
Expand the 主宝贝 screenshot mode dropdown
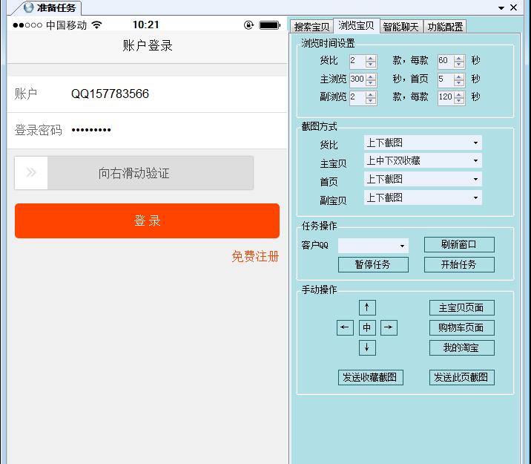[x=475, y=160]
